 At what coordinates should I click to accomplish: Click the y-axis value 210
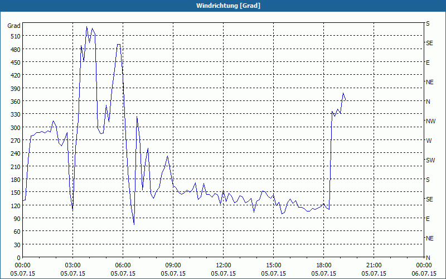point(16,166)
